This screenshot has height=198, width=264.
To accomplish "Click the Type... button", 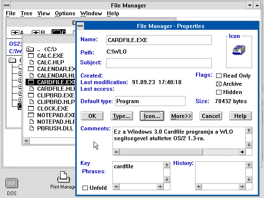I will [122, 116].
